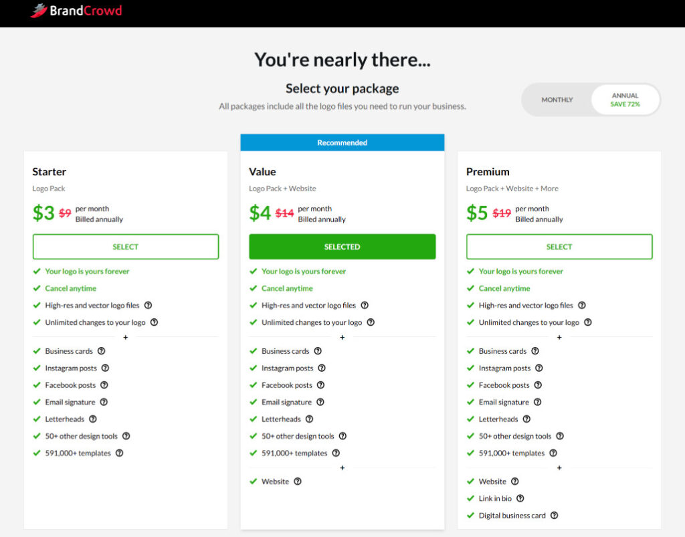
Task: Click the SELECTED button on the Value plan
Action: tap(342, 246)
